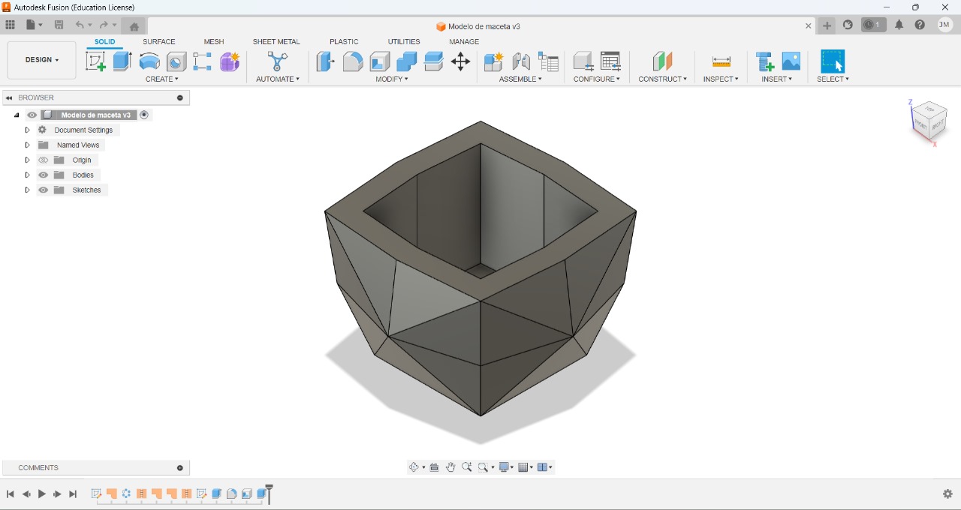
Task: Switch to the SURFACE tab
Action: click(158, 42)
